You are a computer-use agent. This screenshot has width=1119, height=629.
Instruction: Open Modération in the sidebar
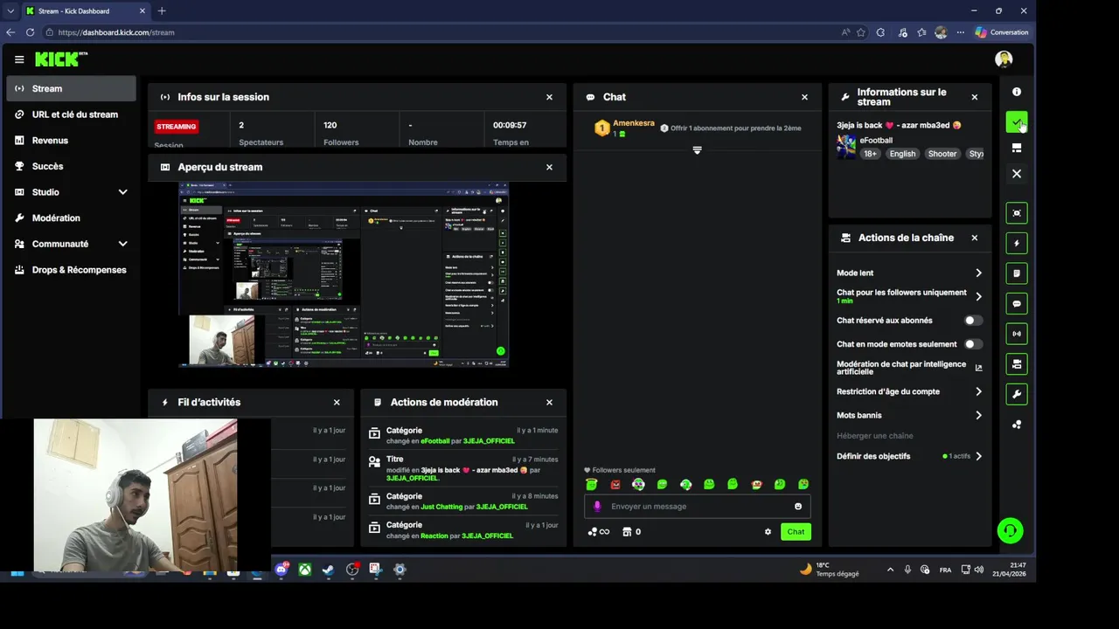point(71,218)
